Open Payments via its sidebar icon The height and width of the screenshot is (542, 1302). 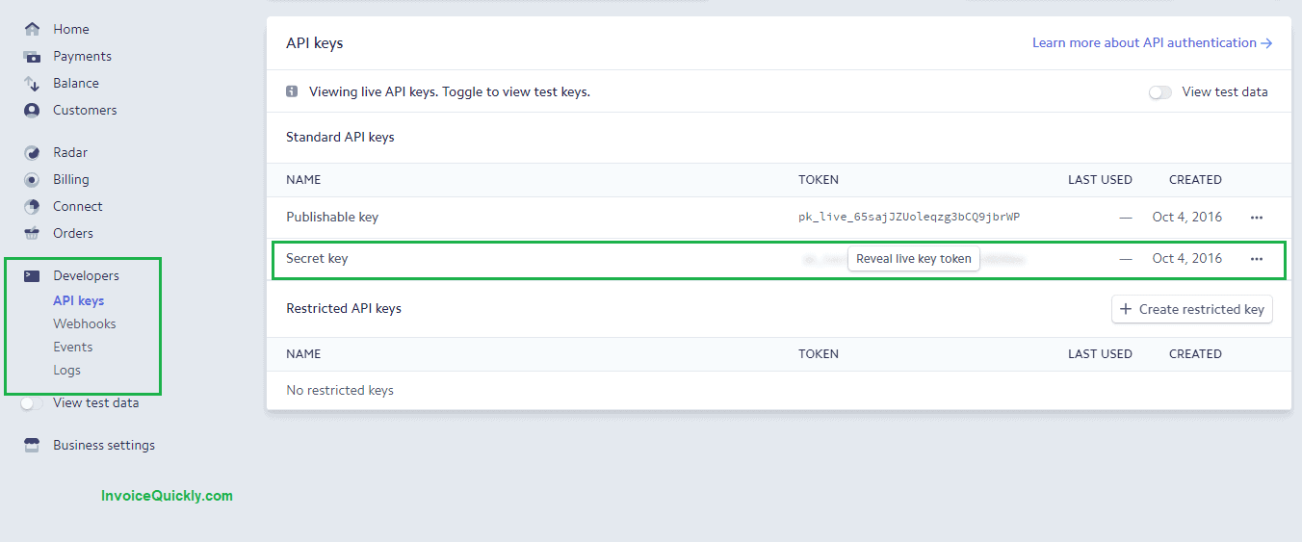tap(32, 56)
